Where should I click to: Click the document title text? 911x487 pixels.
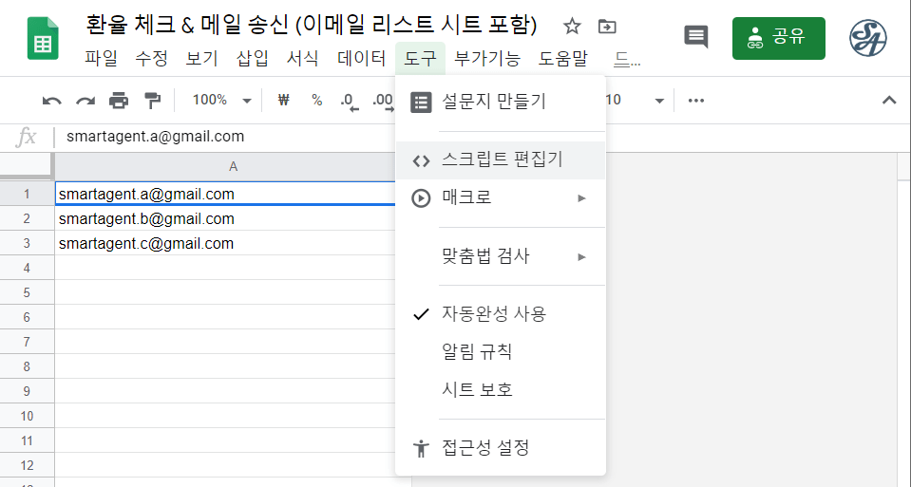(312, 26)
